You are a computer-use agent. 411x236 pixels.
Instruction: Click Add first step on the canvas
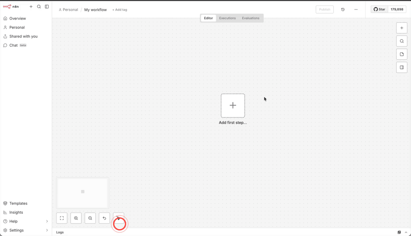[x=233, y=105]
